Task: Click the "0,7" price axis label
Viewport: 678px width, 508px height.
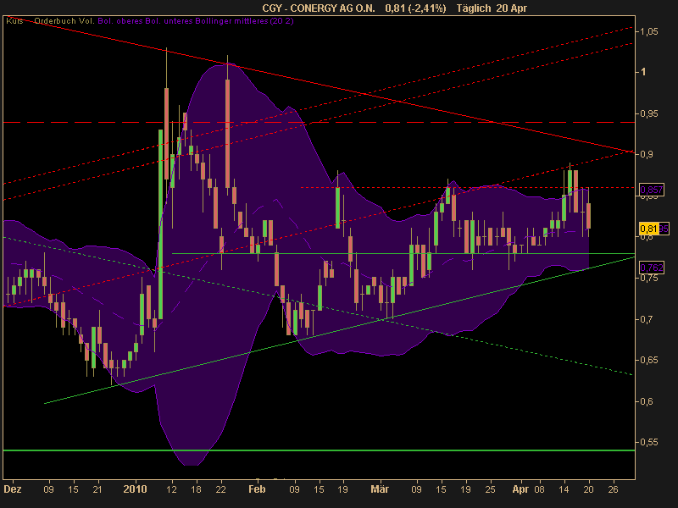Action: point(647,319)
